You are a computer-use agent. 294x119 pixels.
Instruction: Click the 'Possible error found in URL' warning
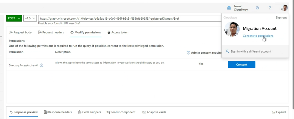pos(59,24)
